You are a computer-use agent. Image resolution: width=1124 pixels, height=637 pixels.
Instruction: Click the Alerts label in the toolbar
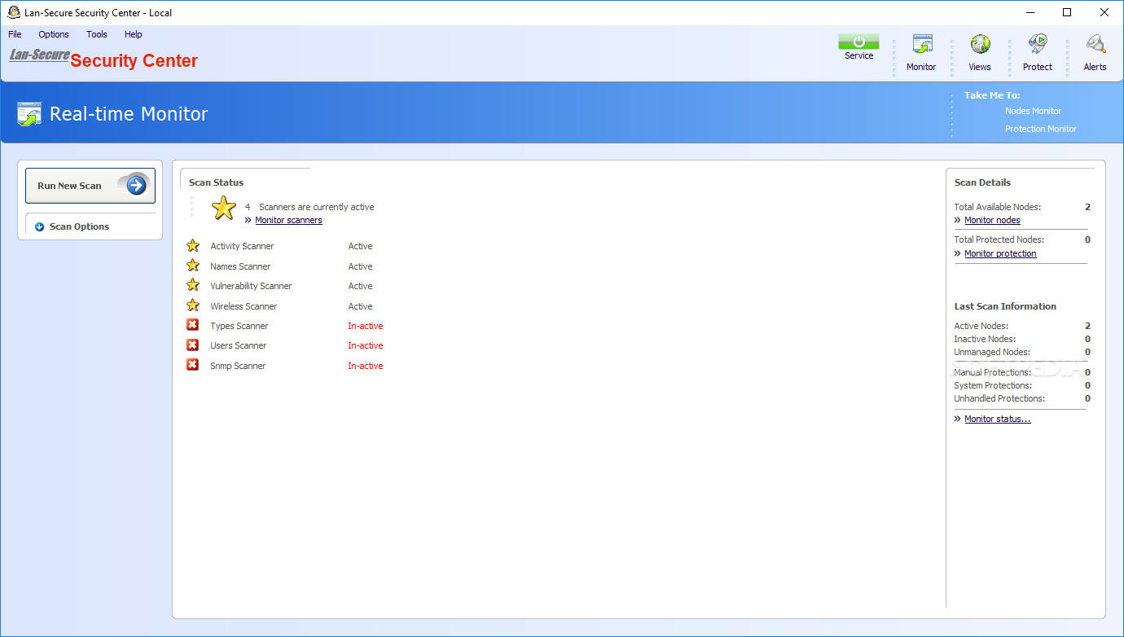pyautogui.click(x=1095, y=67)
